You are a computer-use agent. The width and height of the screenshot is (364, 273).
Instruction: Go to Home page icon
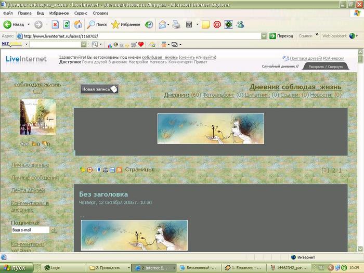tap(78, 24)
